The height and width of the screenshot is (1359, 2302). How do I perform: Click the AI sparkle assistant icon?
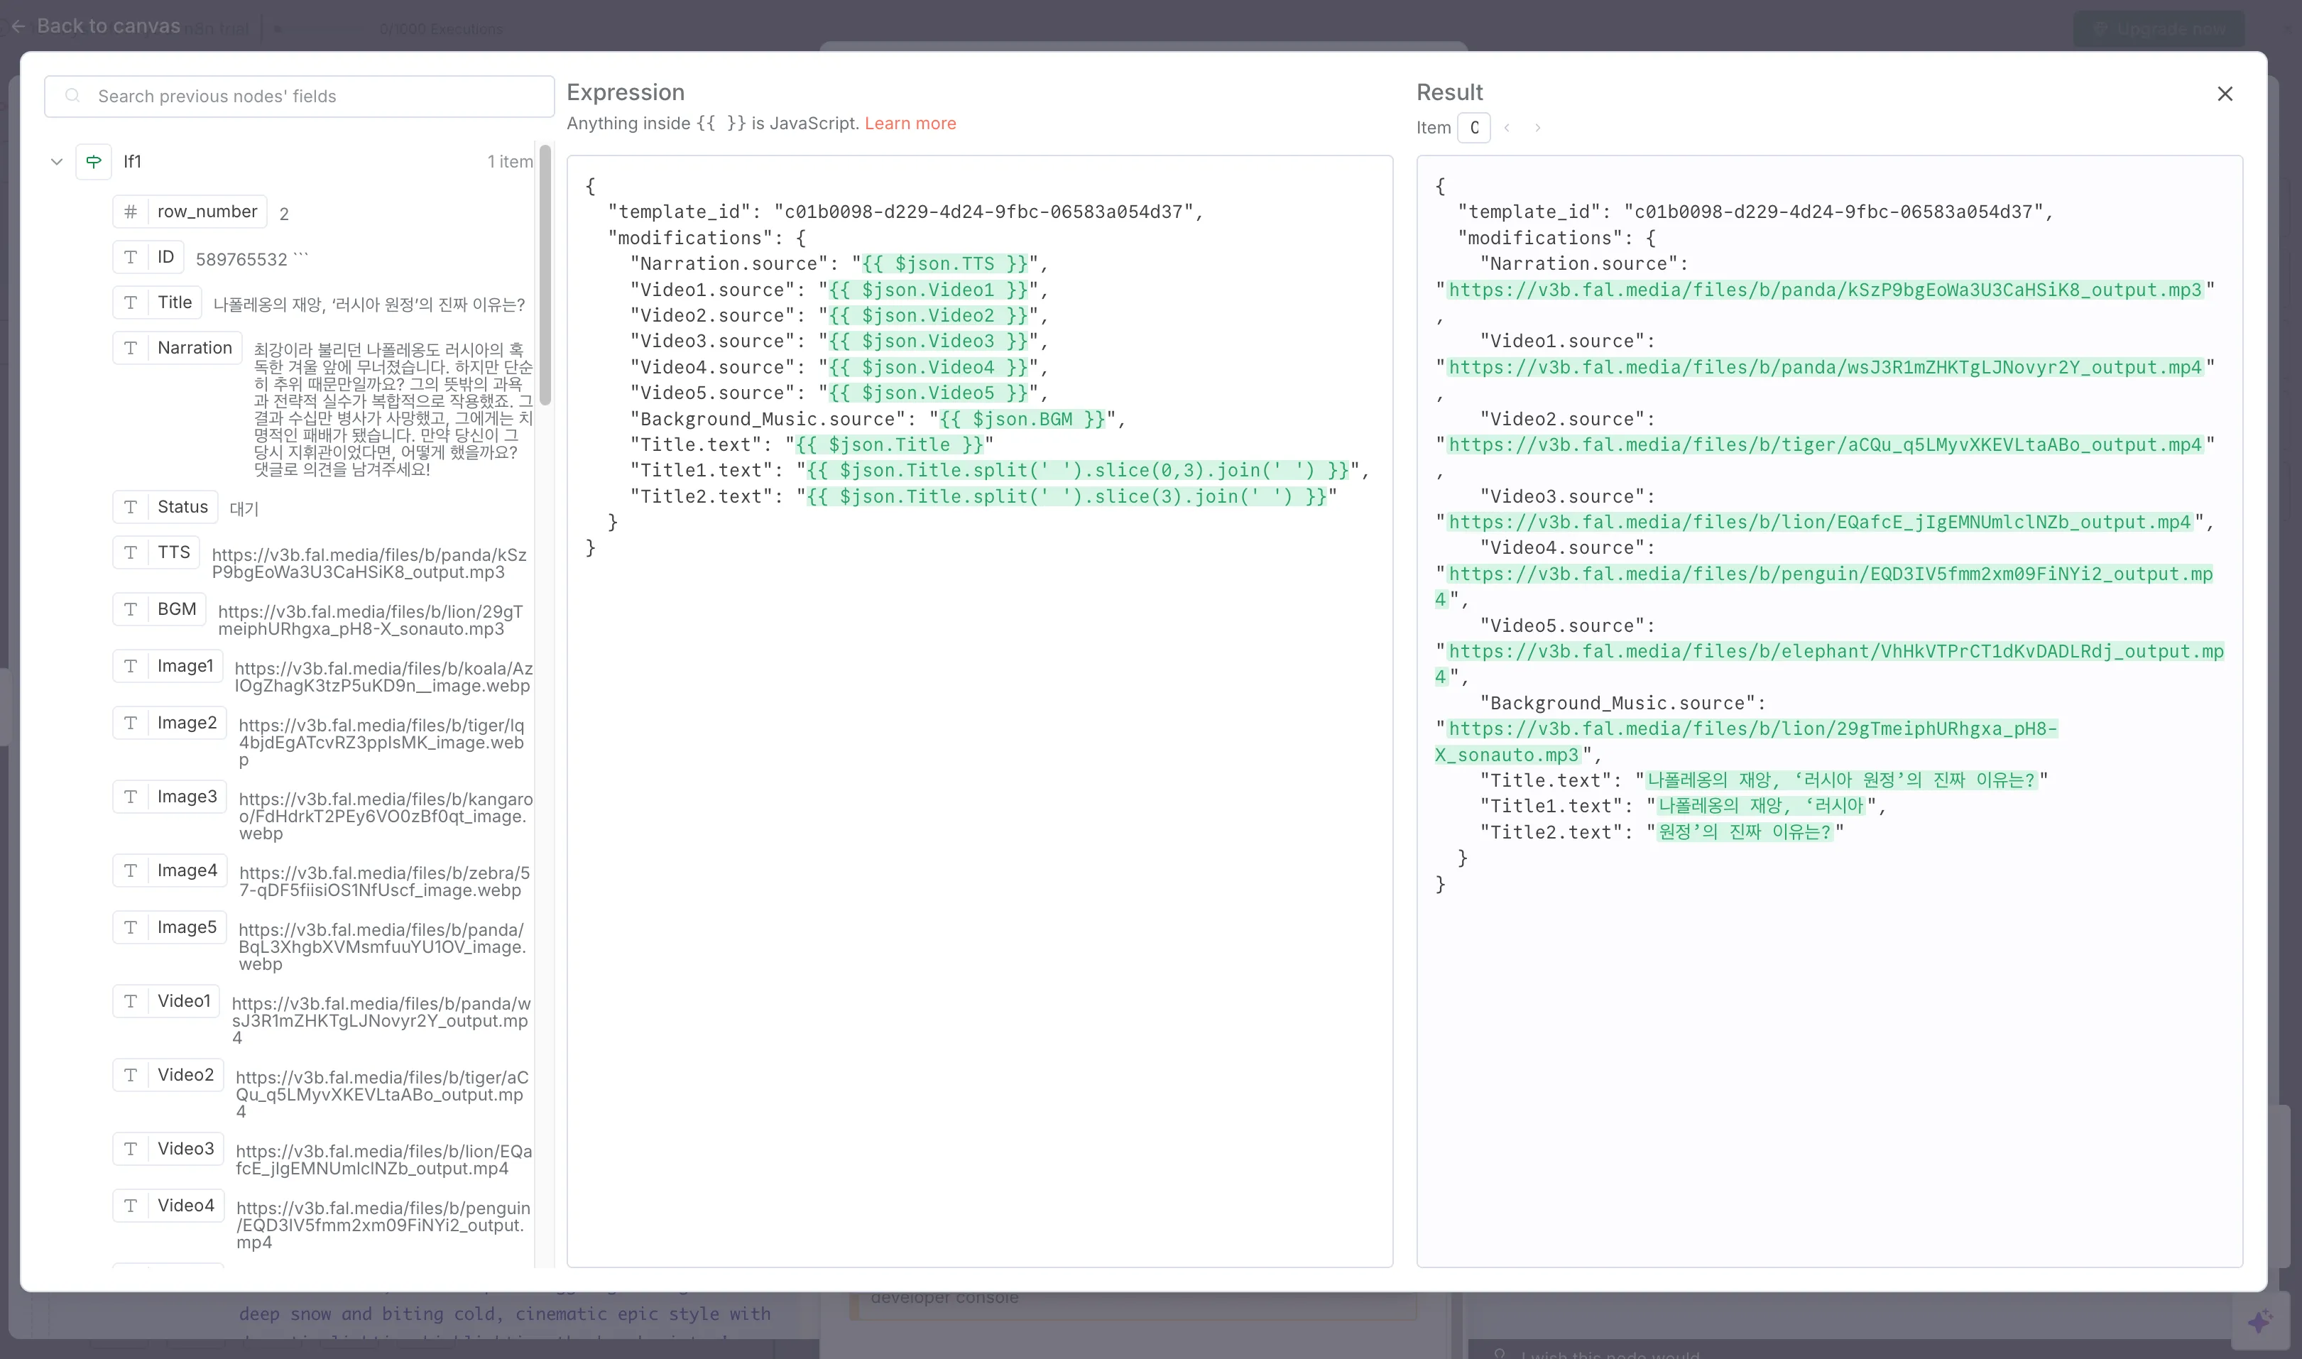(x=2259, y=1321)
